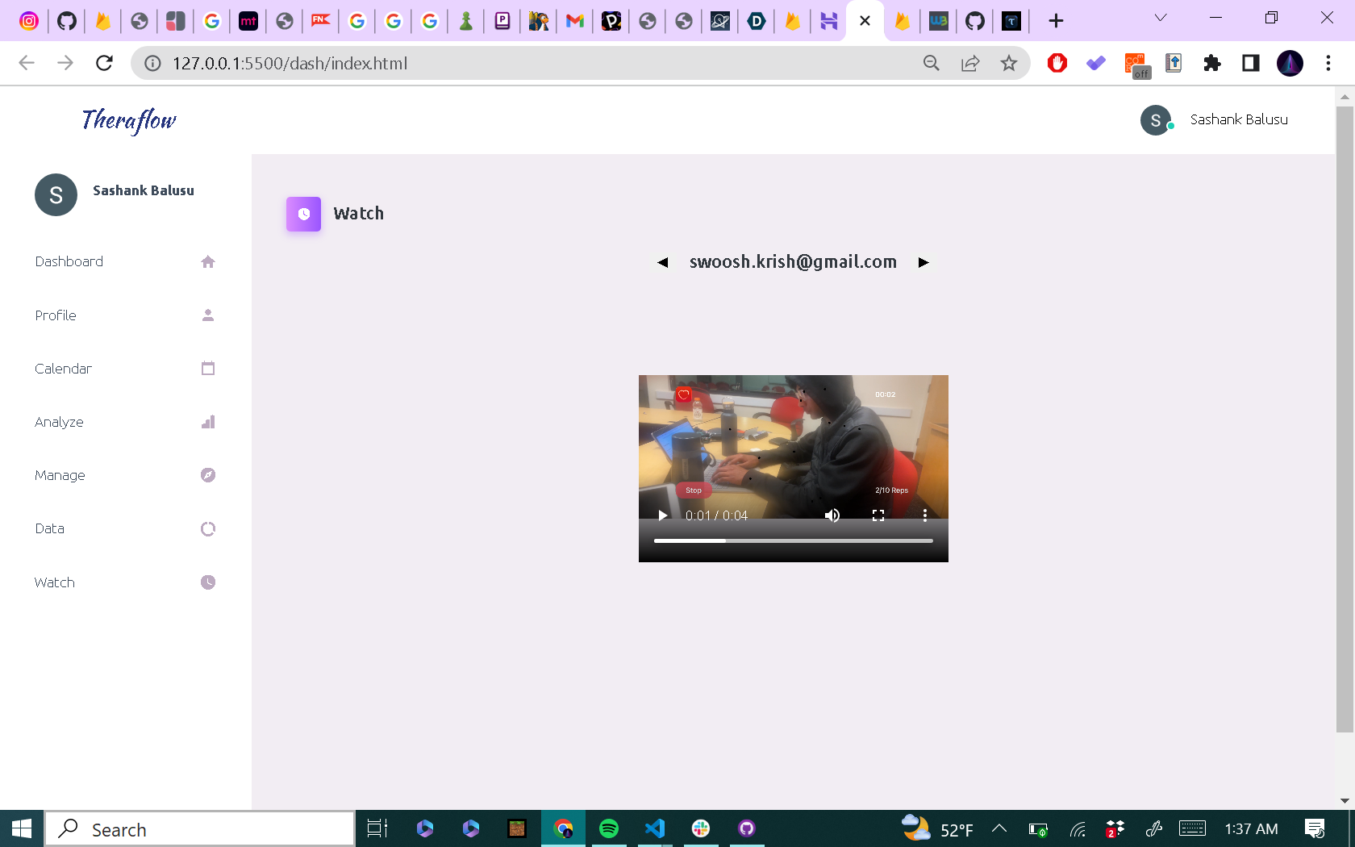The image size is (1355, 847).
Task: Open Task View on the taskbar
Action: click(x=377, y=828)
